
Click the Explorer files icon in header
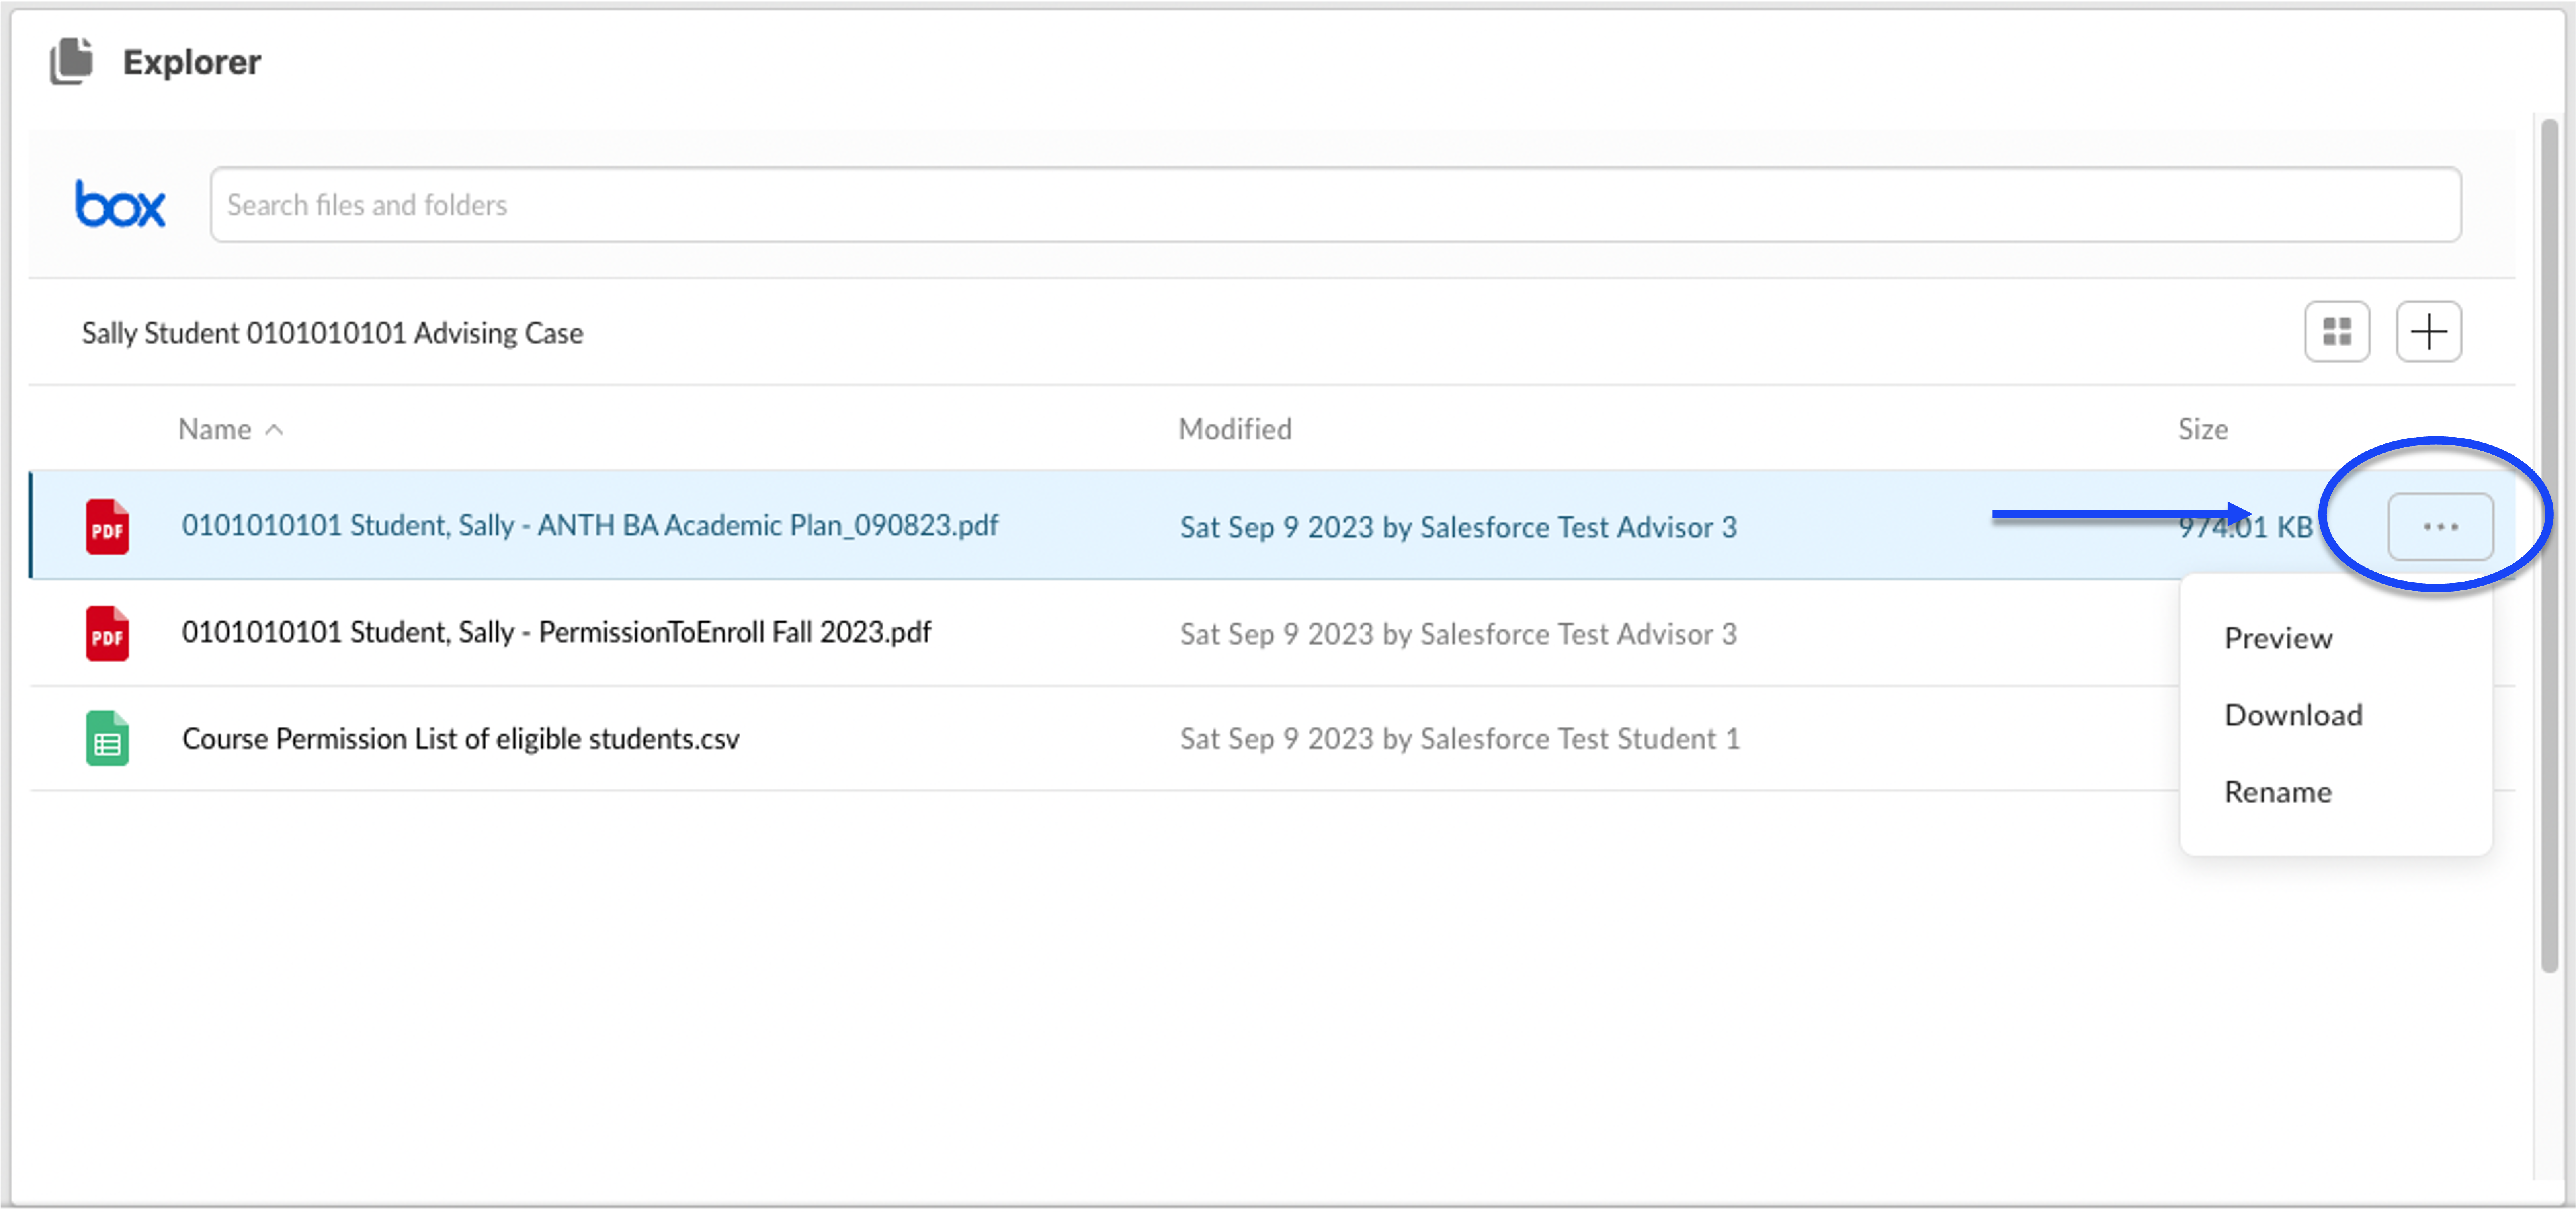point(71,61)
